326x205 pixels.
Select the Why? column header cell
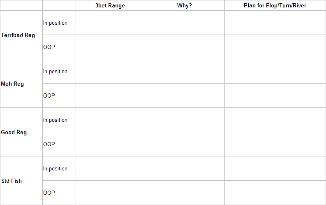click(x=185, y=5)
